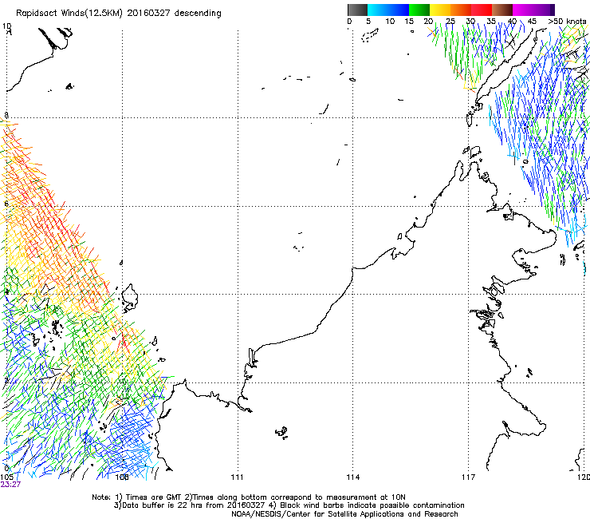Click the cyan-to-blue 5–15 knots legend swatch
The image size is (590, 519).
pyautogui.click(x=388, y=10)
